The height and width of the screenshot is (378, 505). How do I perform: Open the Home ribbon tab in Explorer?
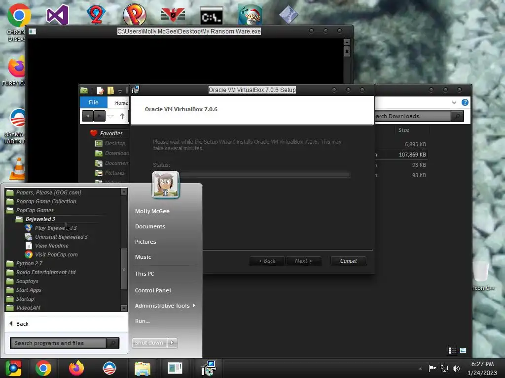pyautogui.click(x=121, y=103)
